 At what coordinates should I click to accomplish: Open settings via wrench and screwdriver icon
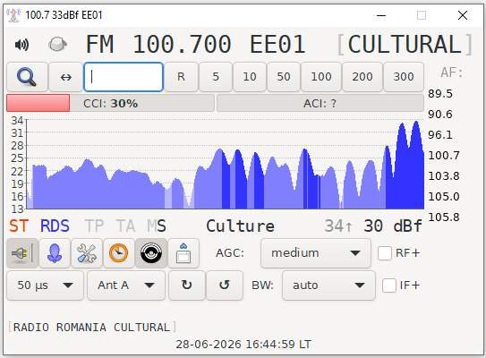tap(87, 253)
